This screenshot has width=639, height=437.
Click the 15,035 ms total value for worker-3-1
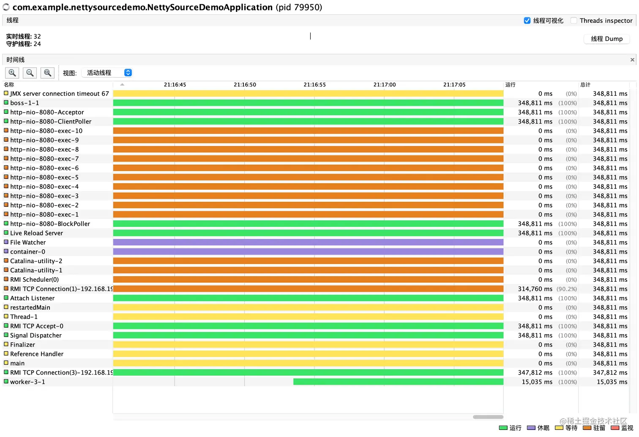coord(612,382)
